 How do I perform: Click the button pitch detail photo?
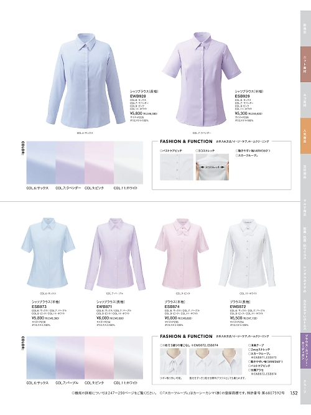pos(177,167)
